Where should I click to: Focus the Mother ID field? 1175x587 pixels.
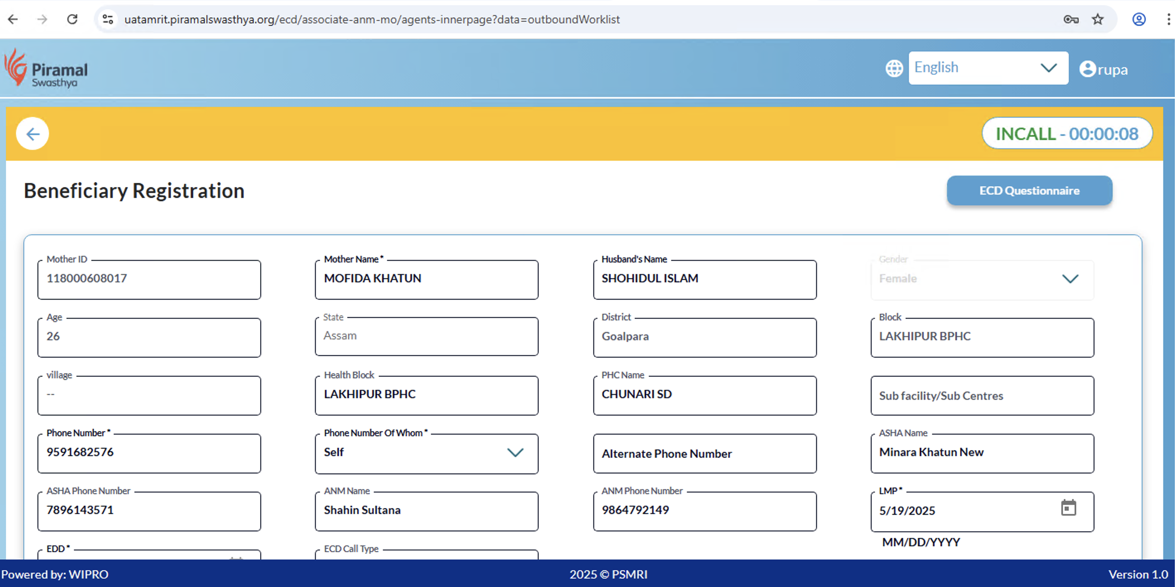(x=149, y=279)
